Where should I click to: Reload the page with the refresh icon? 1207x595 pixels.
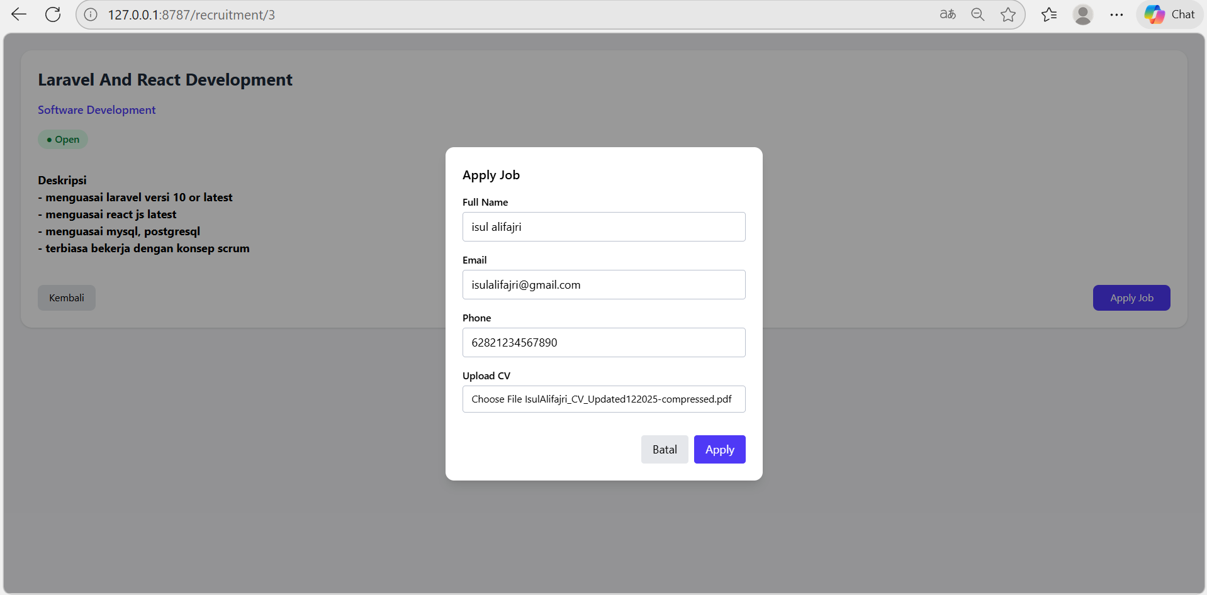(53, 14)
